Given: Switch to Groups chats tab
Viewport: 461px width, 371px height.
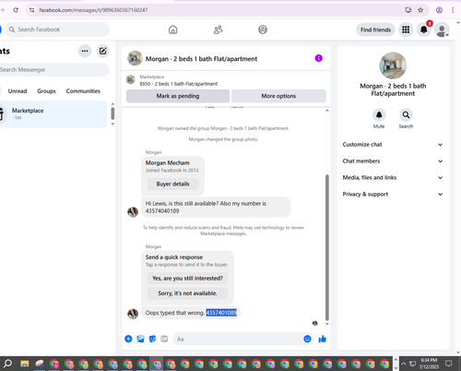Looking at the screenshot, I should click(x=46, y=91).
